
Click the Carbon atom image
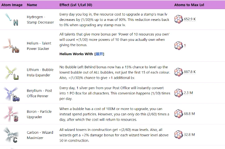11,135
